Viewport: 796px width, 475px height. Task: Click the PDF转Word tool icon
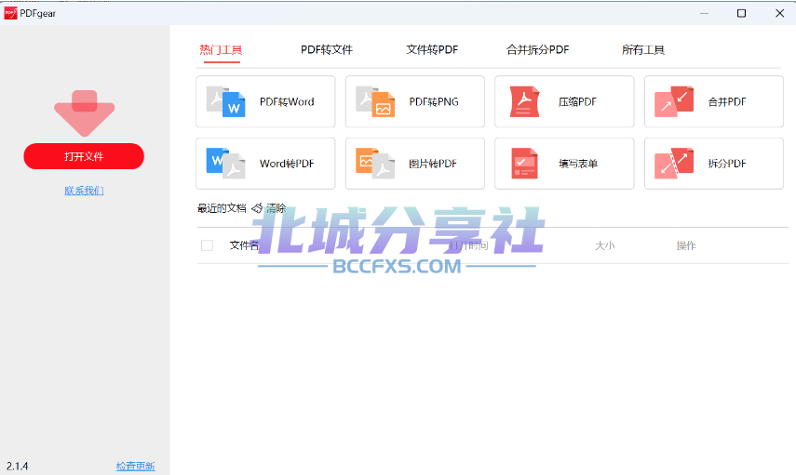pyautogui.click(x=225, y=101)
